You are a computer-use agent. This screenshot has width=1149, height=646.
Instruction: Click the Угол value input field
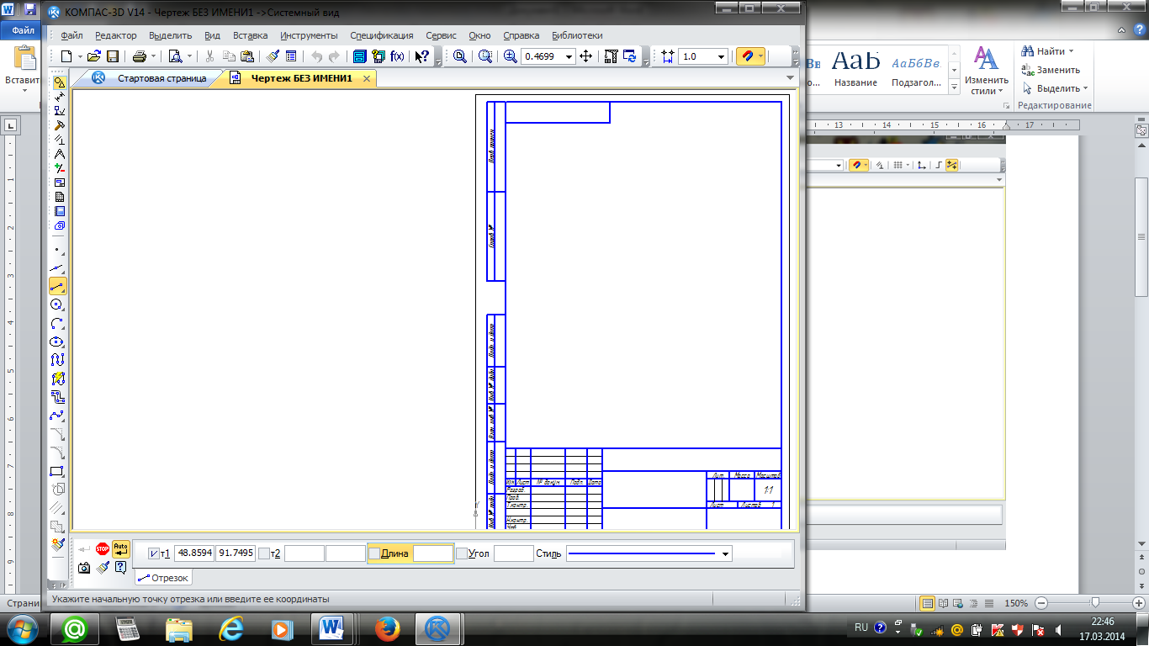tap(513, 553)
